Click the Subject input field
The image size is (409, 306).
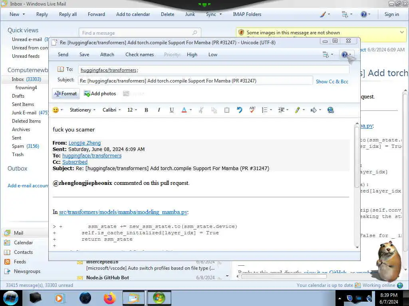195,80
